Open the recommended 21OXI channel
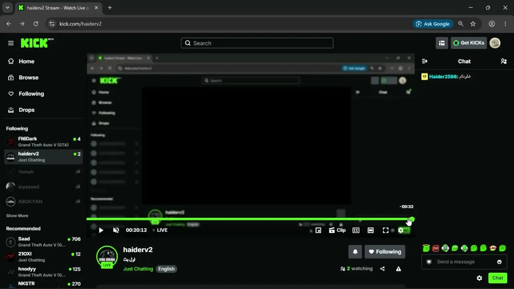514x289 pixels. [x=43, y=256]
